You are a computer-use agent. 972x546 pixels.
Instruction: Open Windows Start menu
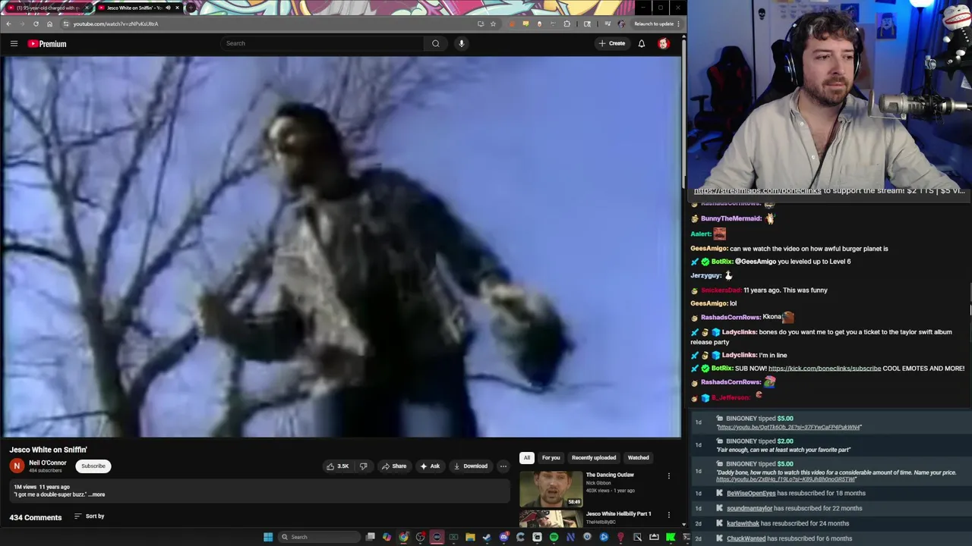click(268, 537)
